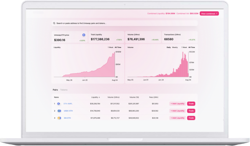250x146 pixels.
Task: Click Volume (24hrs) value $76,491,396
Action: point(136,39)
